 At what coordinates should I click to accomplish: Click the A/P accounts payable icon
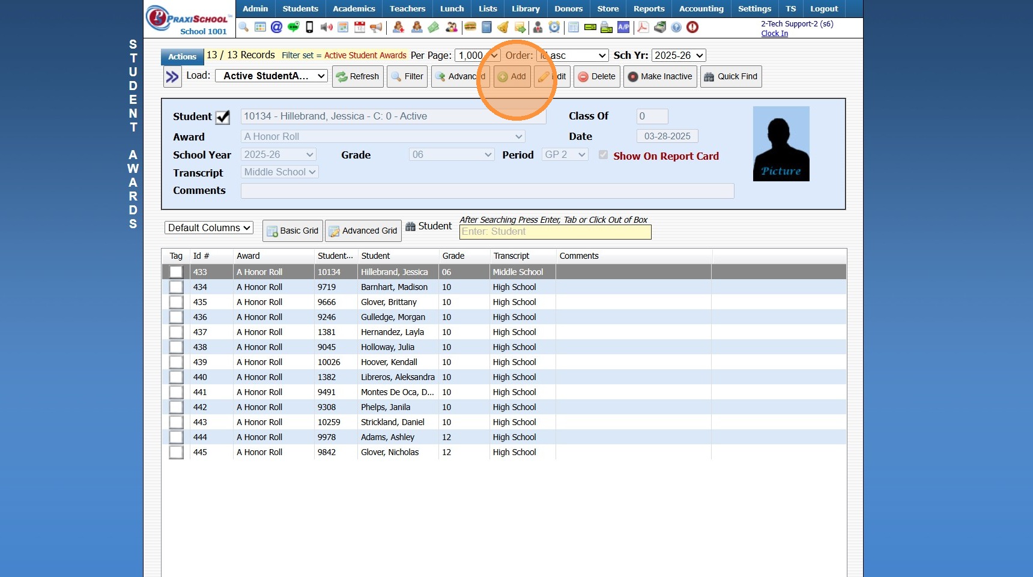click(x=623, y=27)
